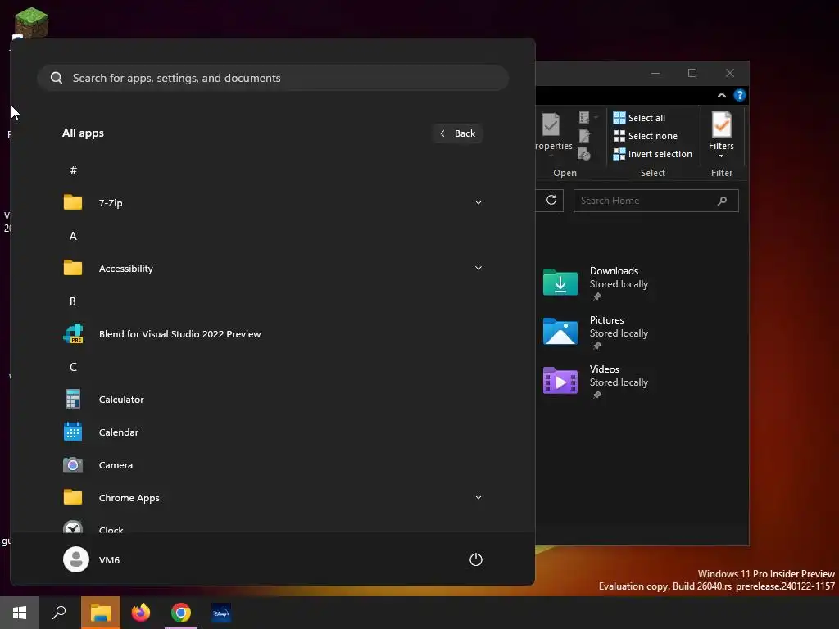Open the 7-Zip folder icon
The width and height of the screenshot is (839, 629).
coord(73,202)
